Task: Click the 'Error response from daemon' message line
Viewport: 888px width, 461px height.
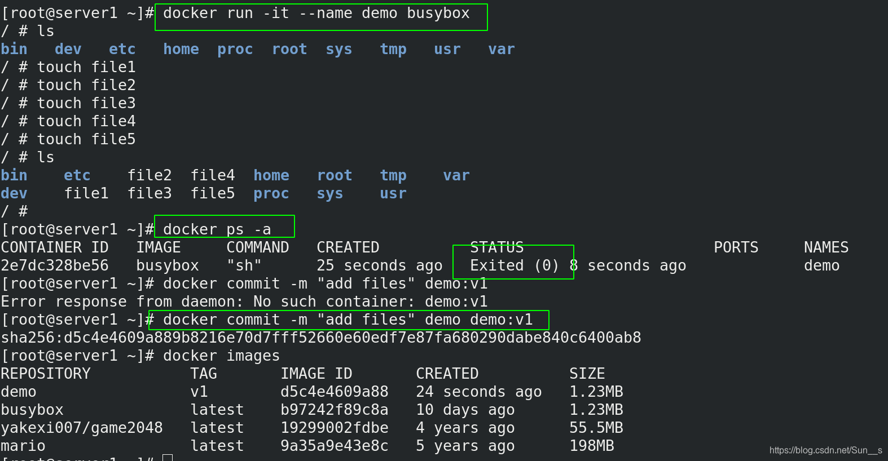Action: (x=244, y=302)
